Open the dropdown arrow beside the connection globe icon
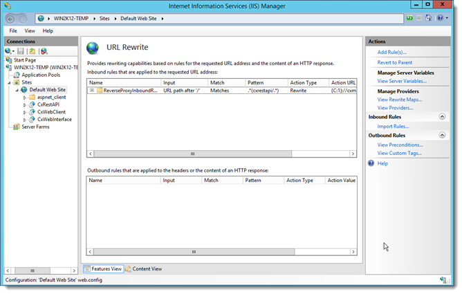462x294 pixels. (13, 52)
